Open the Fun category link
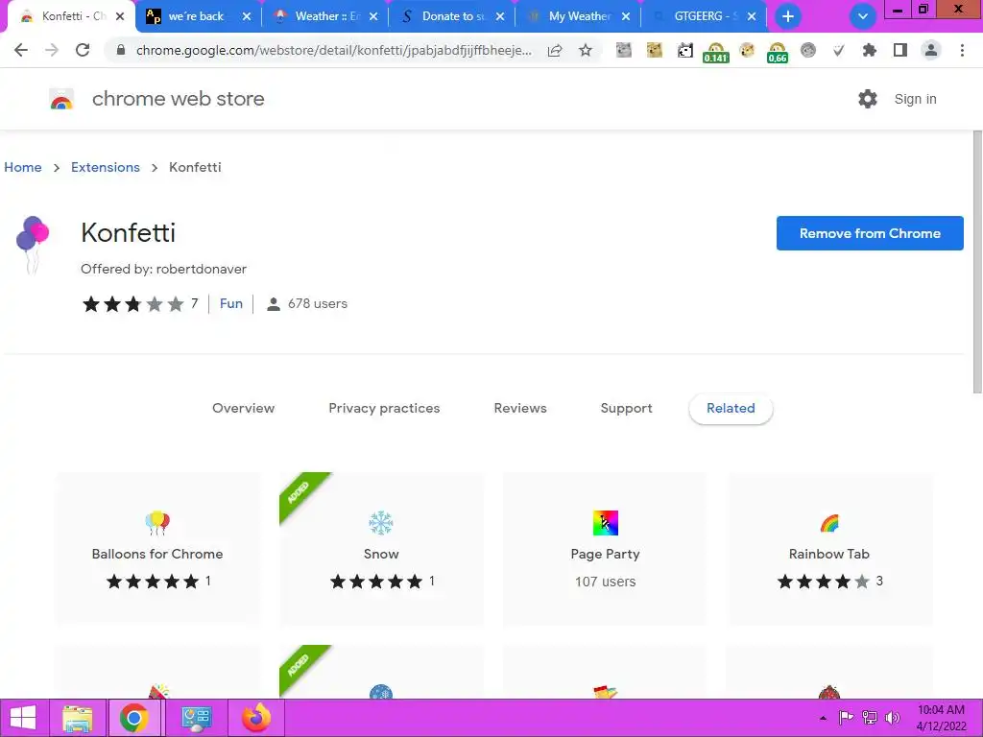 pyautogui.click(x=230, y=303)
